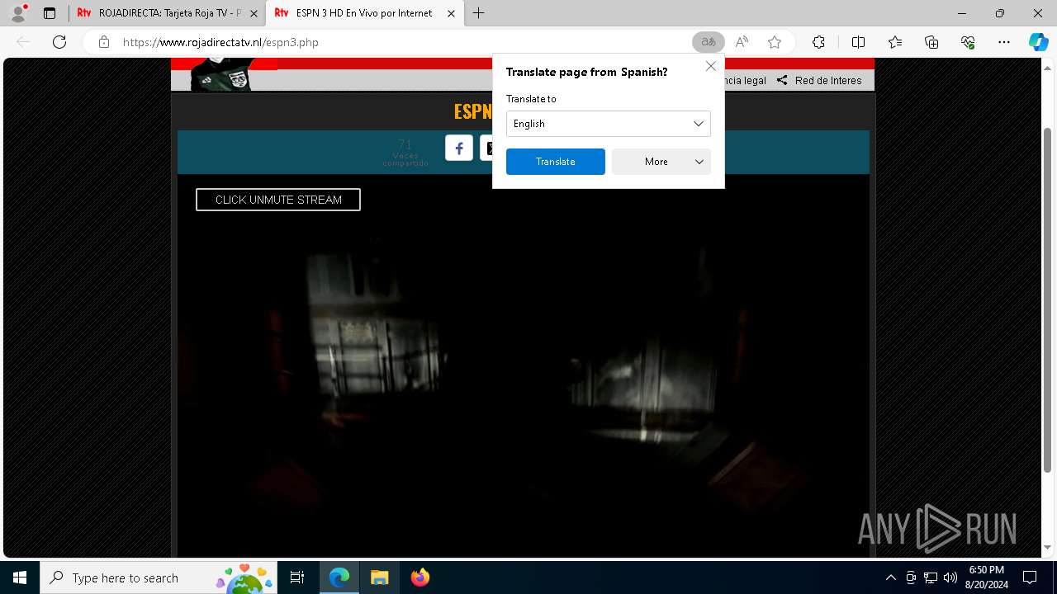Viewport: 1057px width, 594px height.
Task: Click the CLICK UNMUTE STREAM button
Action: click(278, 200)
